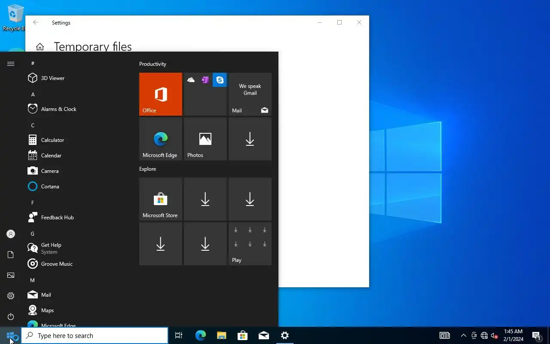The width and height of the screenshot is (550, 344).
Task: Open Task View on the taskbar
Action: pos(179,335)
